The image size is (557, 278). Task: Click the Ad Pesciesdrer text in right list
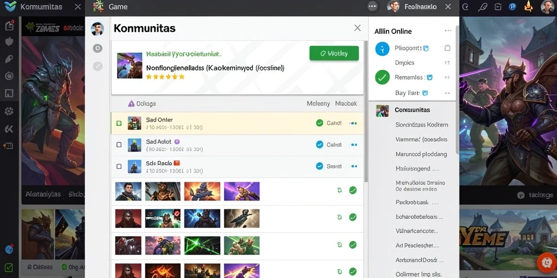(417, 245)
